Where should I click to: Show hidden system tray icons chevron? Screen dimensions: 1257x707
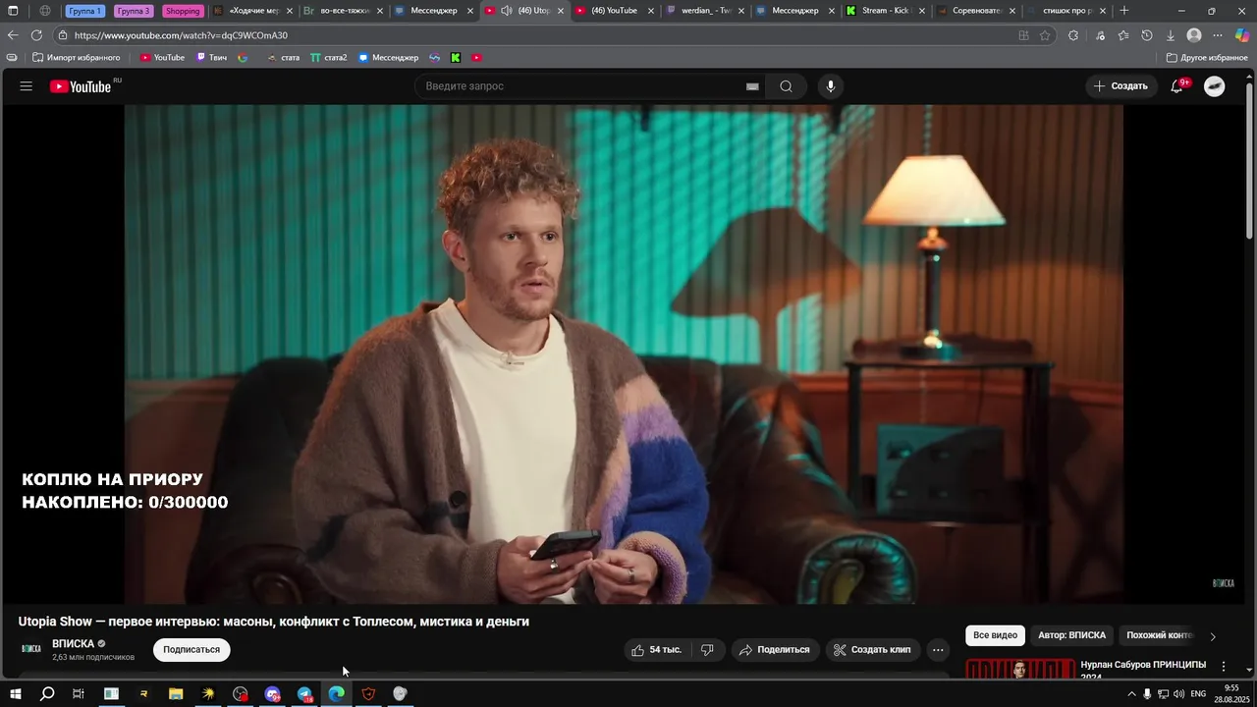[x=1131, y=694]
